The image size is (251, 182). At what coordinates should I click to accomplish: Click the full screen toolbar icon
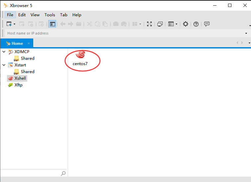pos(149,24)
